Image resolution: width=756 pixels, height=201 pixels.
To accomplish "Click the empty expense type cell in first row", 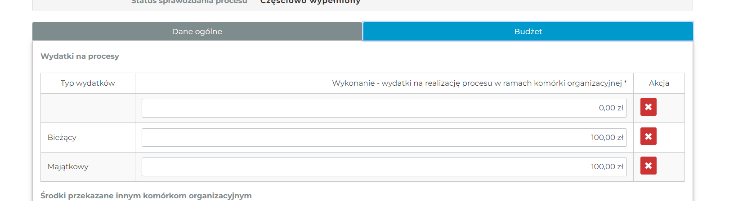I will 88,108.
